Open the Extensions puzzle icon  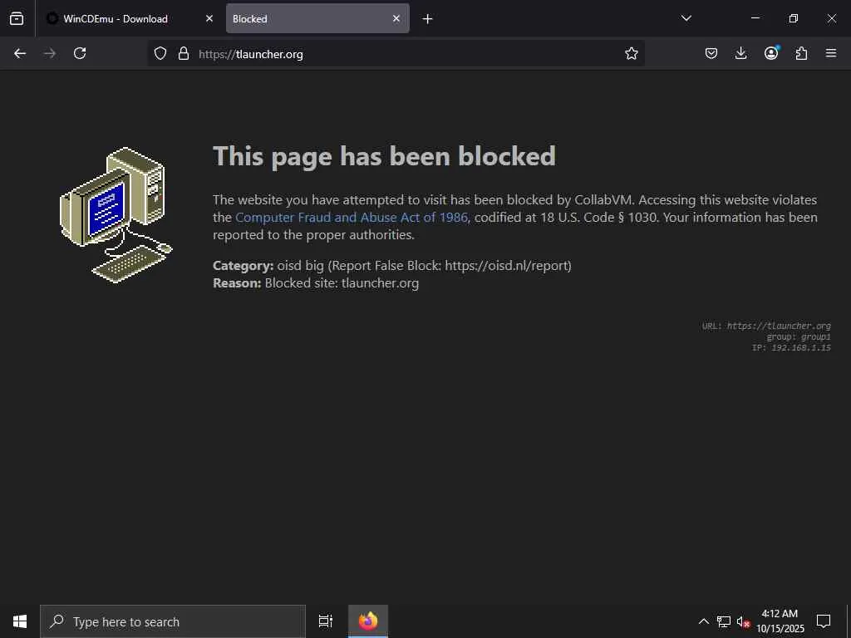pyautogui.click(x=801, y=53)
